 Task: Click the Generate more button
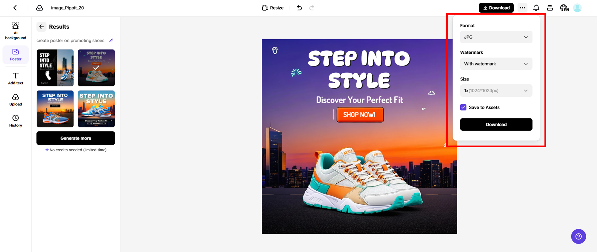point(76,138)
